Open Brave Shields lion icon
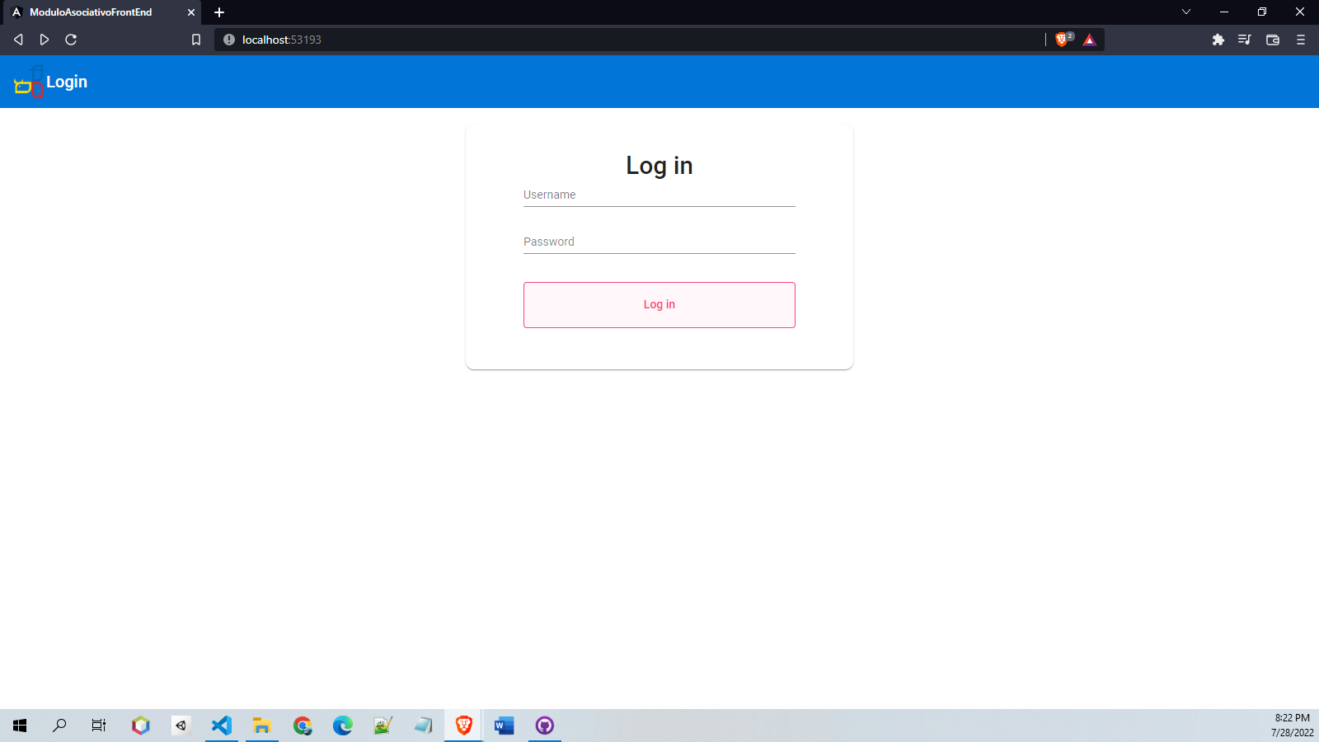The height and width of the screenshot is (742, 1319). 1063,40
